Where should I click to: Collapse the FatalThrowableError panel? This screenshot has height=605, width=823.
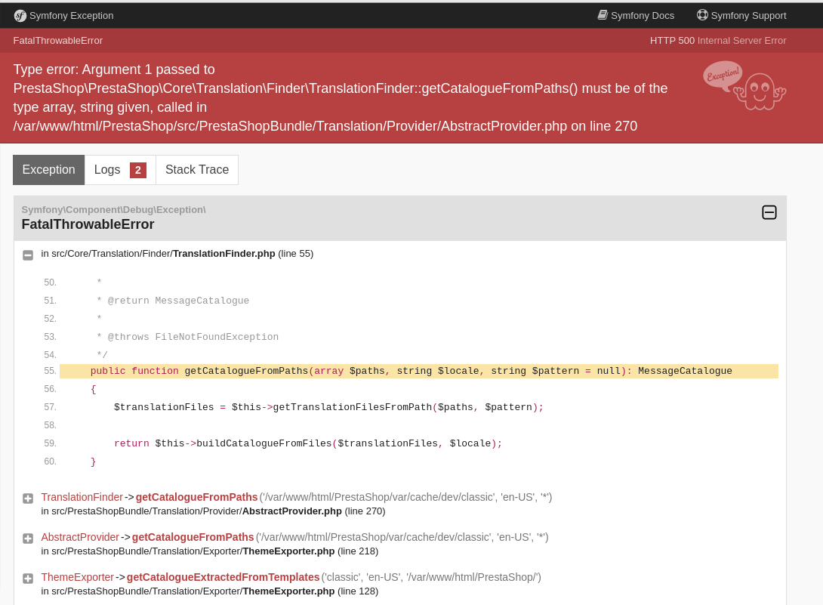[769, 212]
